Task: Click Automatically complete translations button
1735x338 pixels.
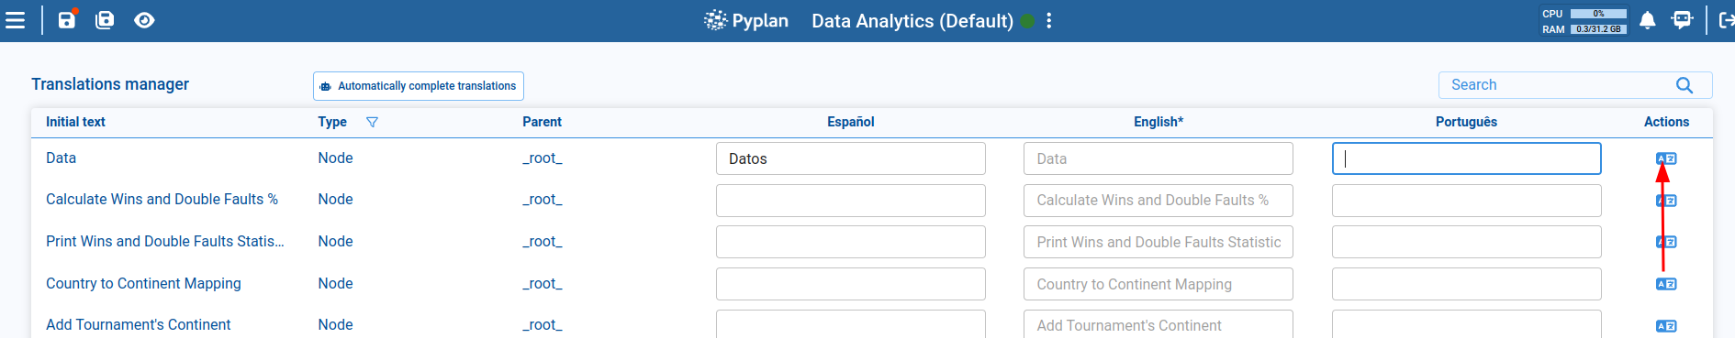Action: pos(419,86)
